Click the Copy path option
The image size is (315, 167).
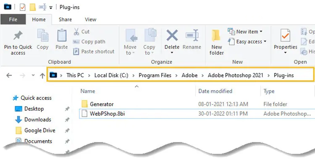click(x=89, y=42)
